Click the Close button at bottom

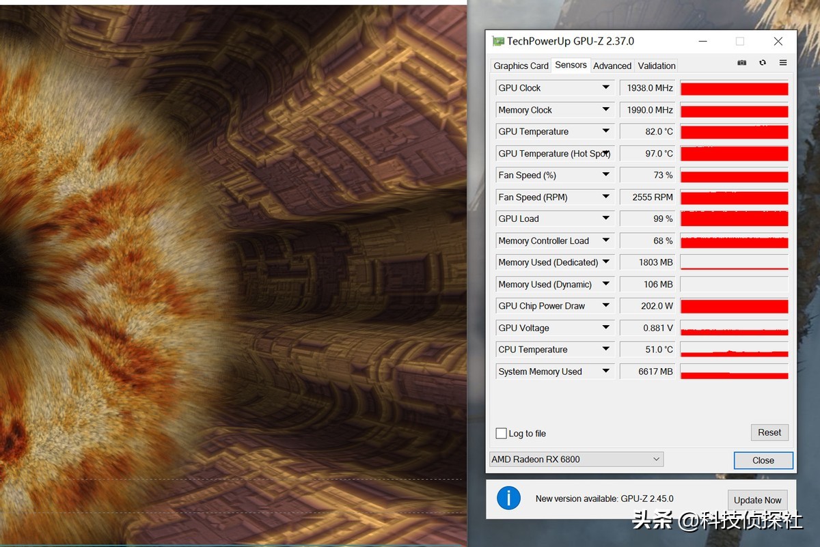point(763,460)
